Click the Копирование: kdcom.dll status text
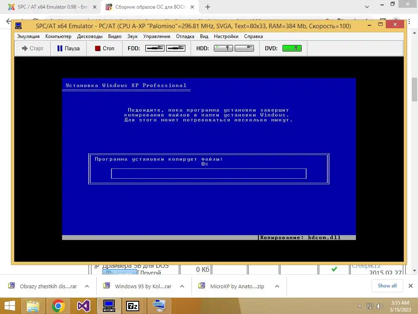The height and width of the screenshot is (314, 418). 300,238
